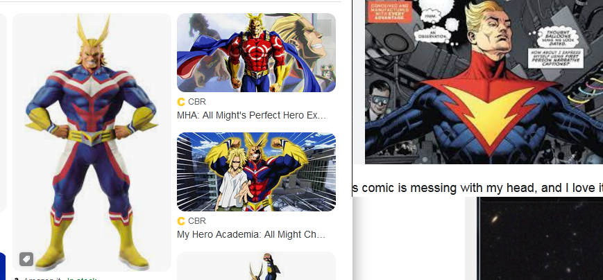Open the partially visible bottom All Might thumbnail

[256, 265]
